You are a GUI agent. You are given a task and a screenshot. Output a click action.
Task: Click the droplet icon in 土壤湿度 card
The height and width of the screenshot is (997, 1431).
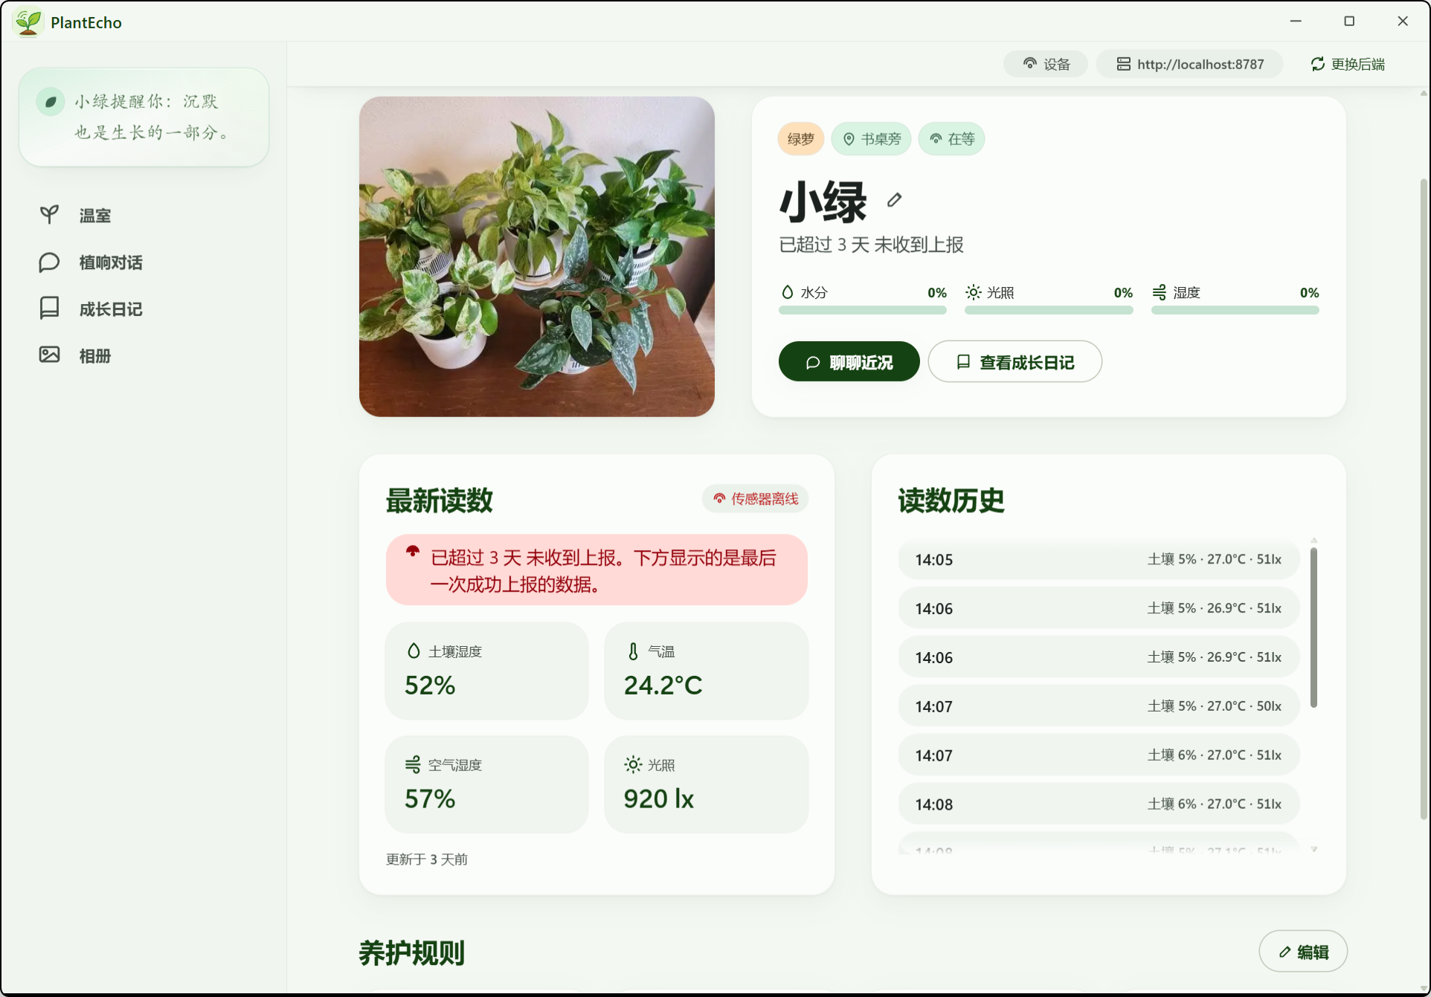click(x=414, y=651)
